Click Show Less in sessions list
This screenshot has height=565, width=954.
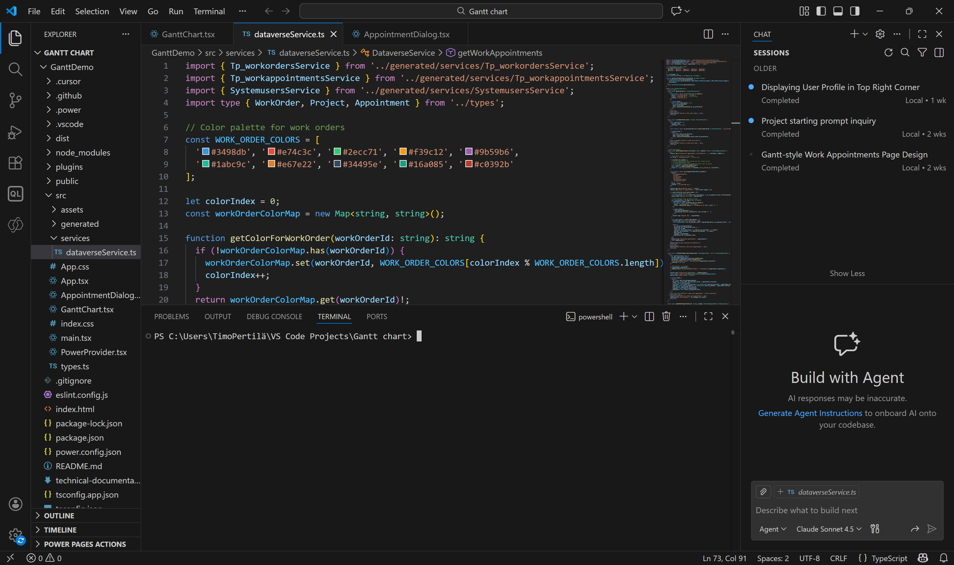coord(847,273)
